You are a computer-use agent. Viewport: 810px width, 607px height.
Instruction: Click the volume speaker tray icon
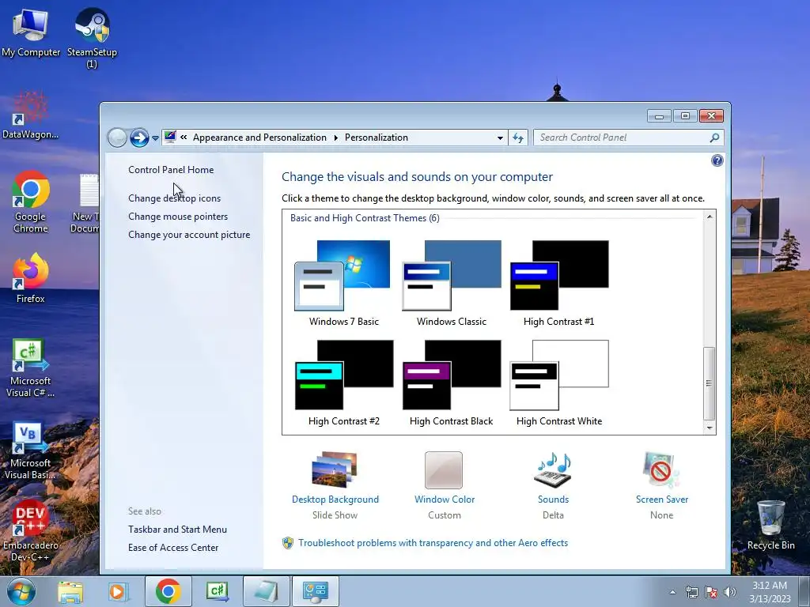click(730, 592)
